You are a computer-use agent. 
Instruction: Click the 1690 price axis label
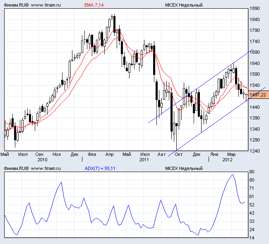click(x=255, y=52)
